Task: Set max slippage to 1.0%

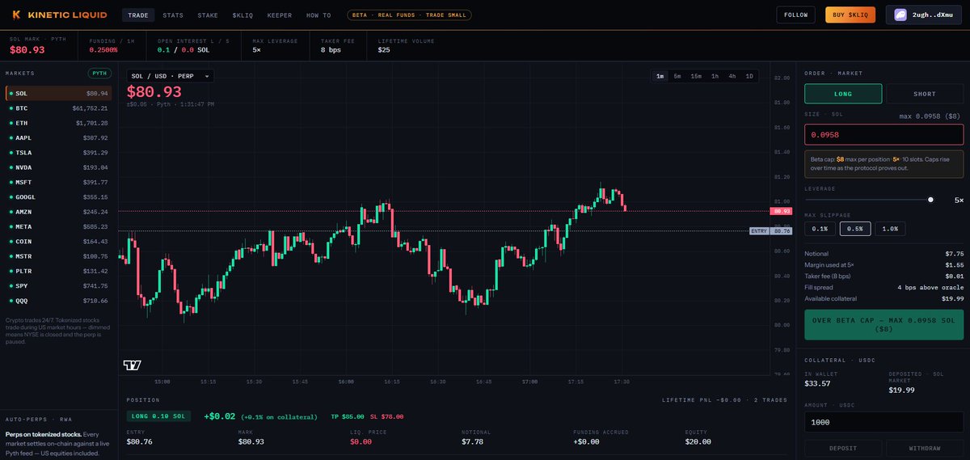Action: (x=890, y=229)
